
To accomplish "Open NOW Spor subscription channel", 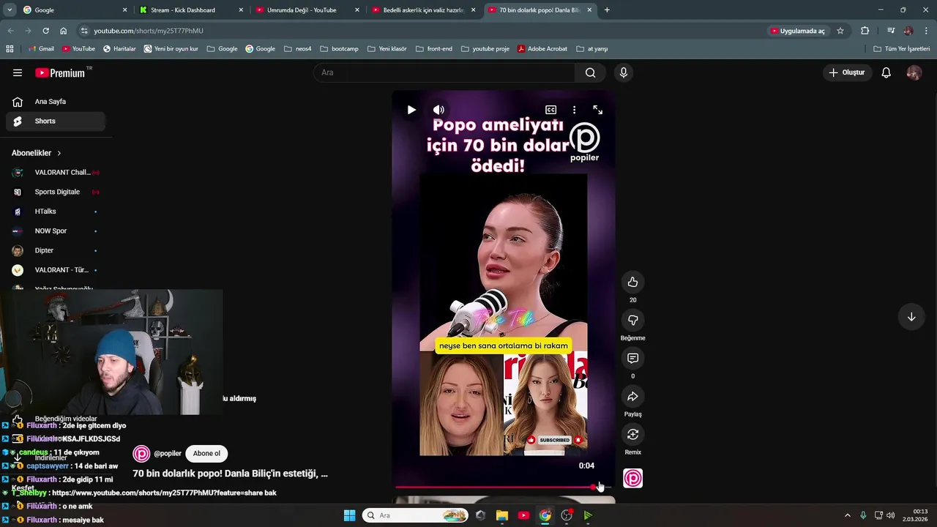I will click(56, 231).
